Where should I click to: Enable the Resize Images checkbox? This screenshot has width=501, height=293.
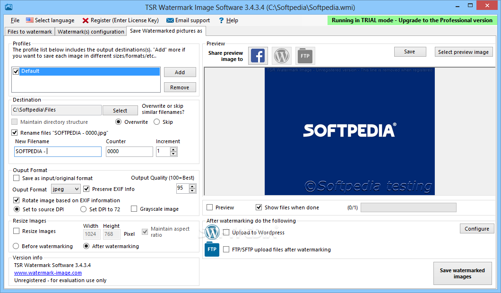(x=16, y=231)
